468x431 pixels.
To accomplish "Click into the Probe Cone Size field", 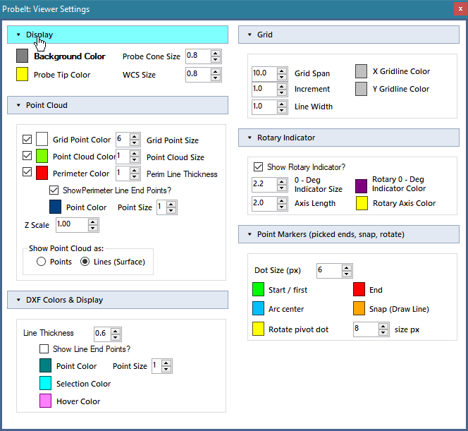I will pos(198,56).
